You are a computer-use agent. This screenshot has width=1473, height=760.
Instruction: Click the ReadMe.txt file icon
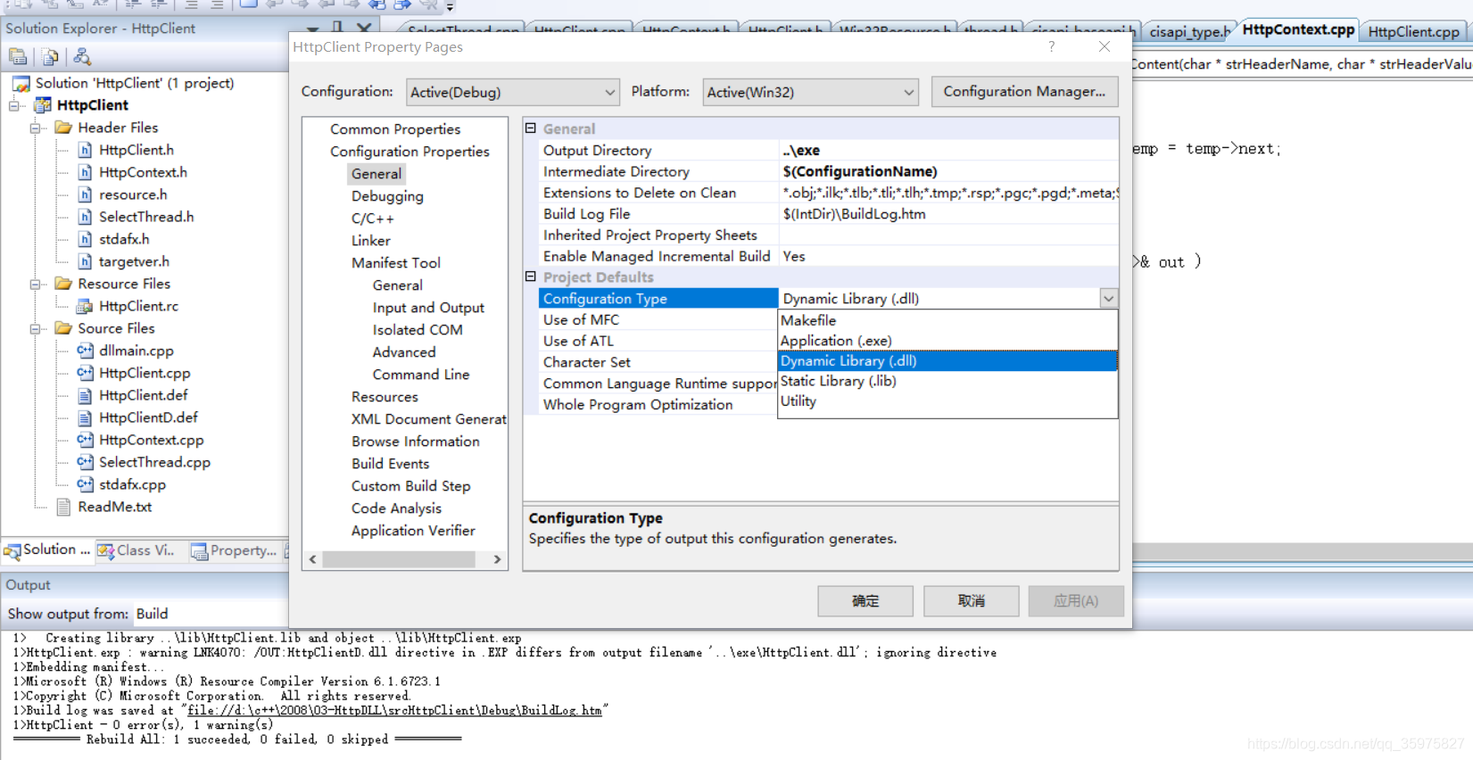coord(63,507)
